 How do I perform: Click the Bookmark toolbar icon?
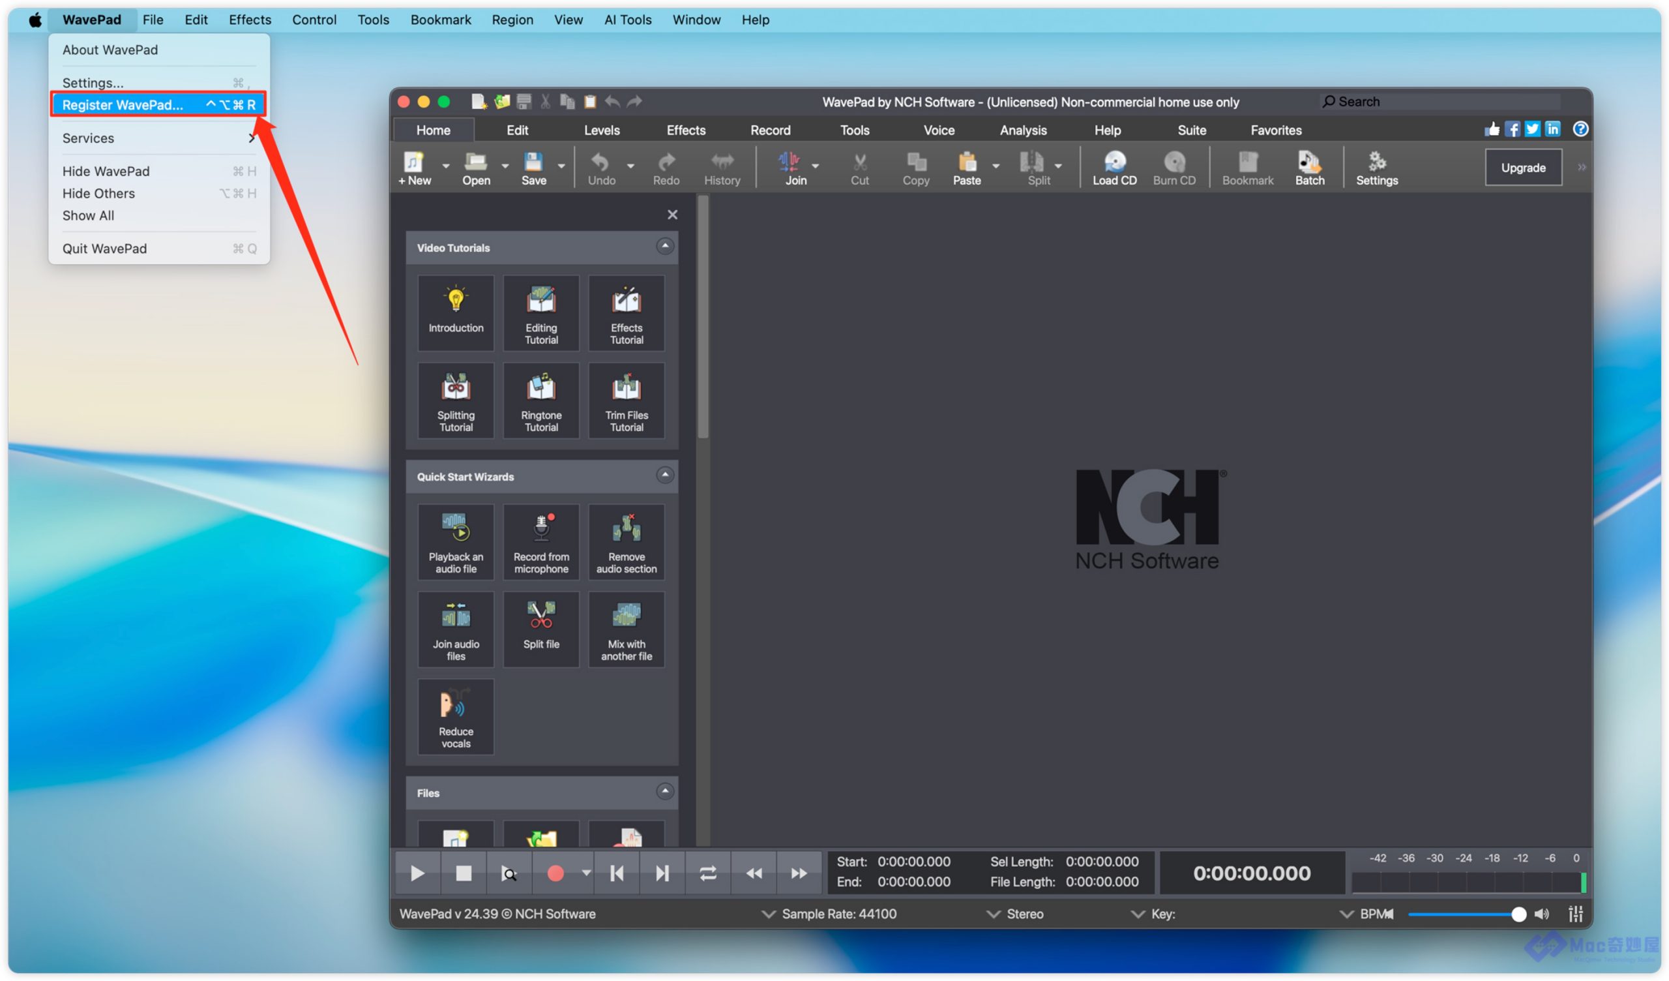click(1247, 168)
